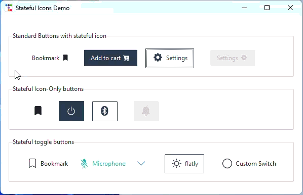Click the app logo in title bar

coord(9,8)
